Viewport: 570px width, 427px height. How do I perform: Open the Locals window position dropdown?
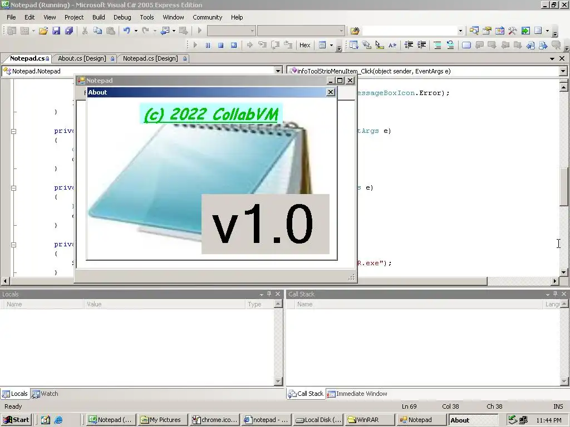pos(262,295)
